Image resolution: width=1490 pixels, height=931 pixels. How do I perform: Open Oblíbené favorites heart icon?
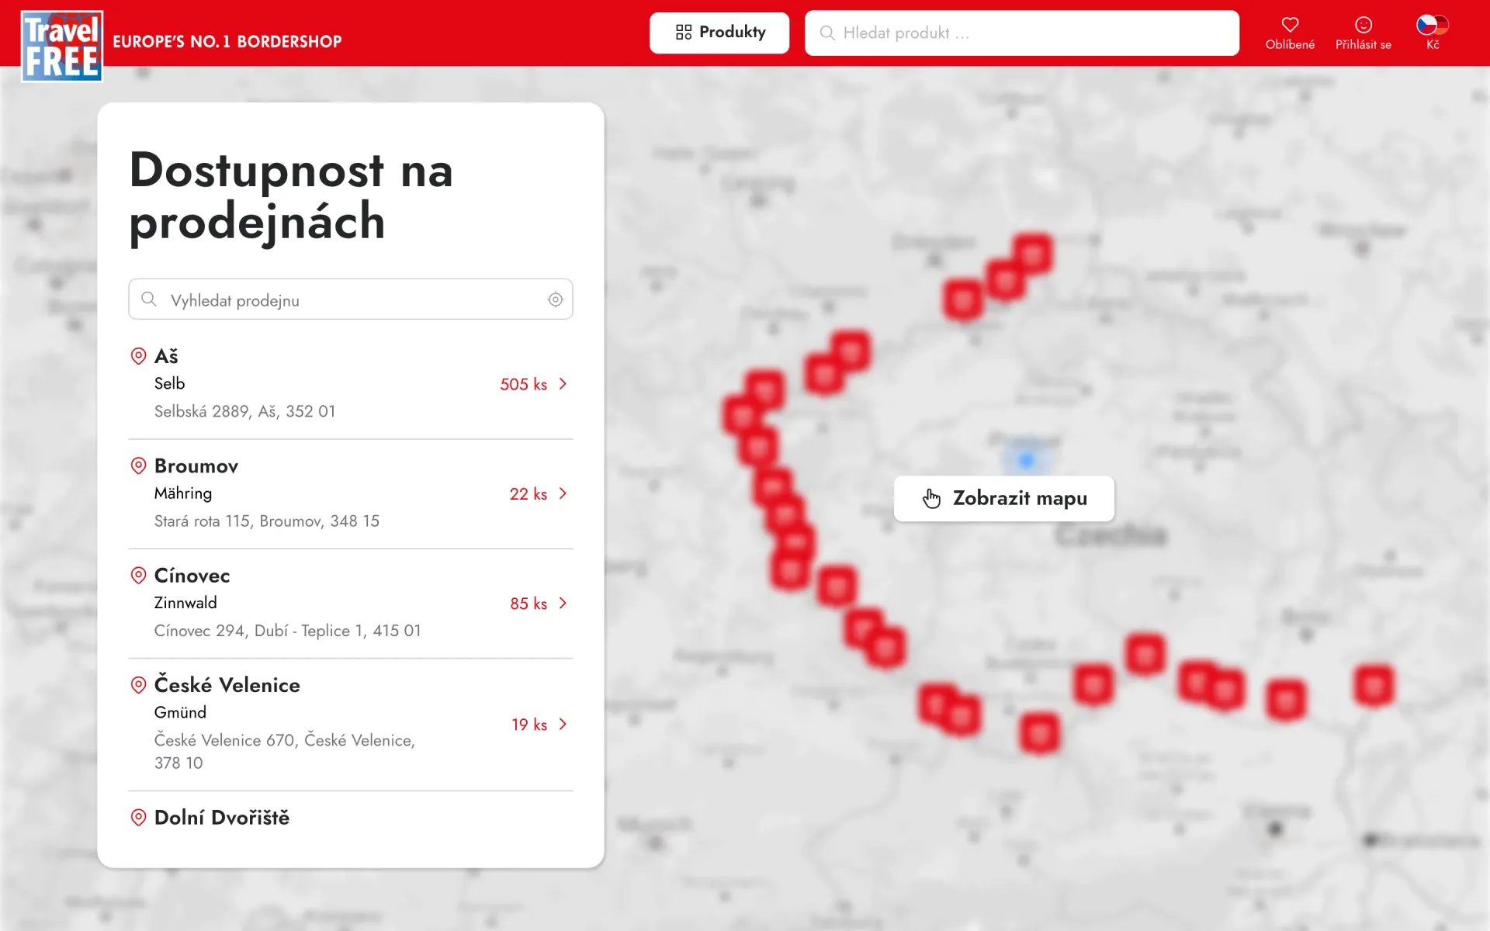point(1290,25)
